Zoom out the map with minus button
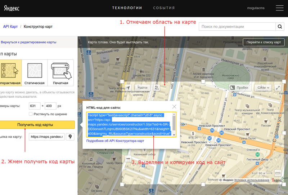 [x=128, y=159]
